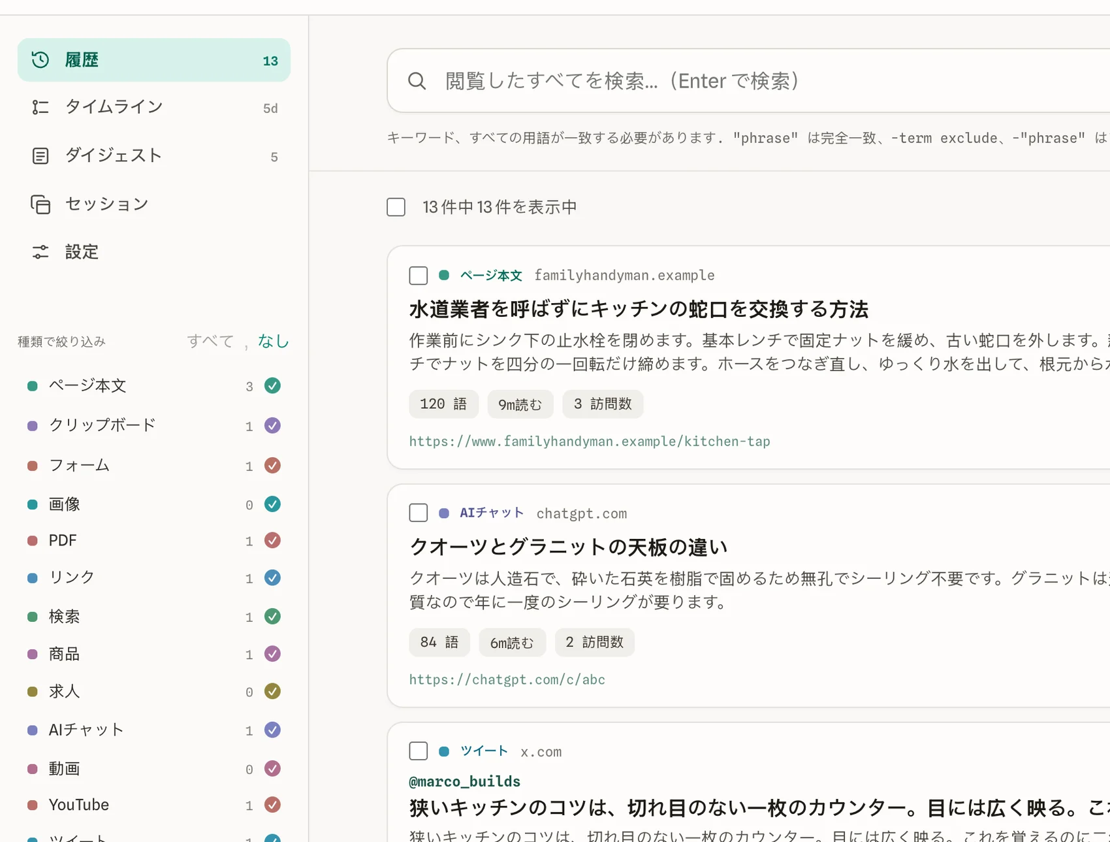Toggle the ページ本文 filter checkmark
The width and height of the screenshot is (1110, 842).
[x=272, y=386]
